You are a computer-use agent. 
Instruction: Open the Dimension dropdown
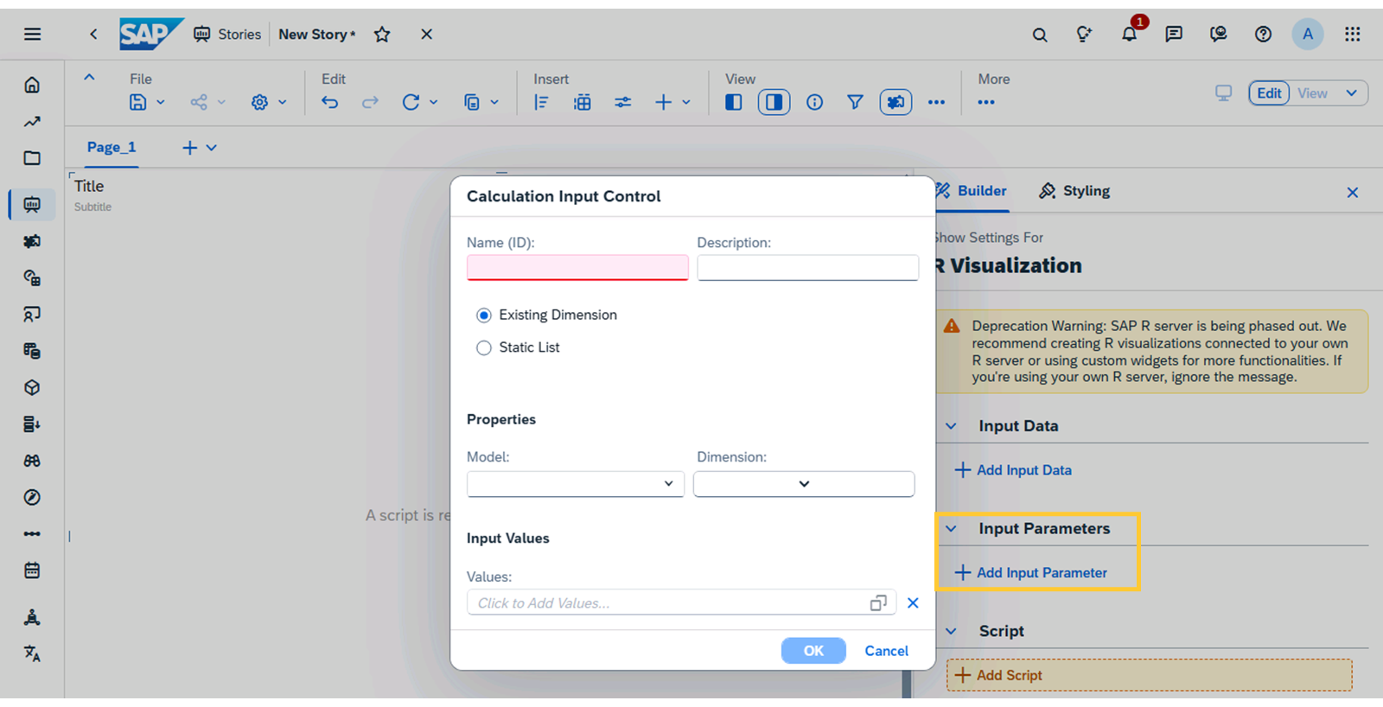tap(804, 484)
